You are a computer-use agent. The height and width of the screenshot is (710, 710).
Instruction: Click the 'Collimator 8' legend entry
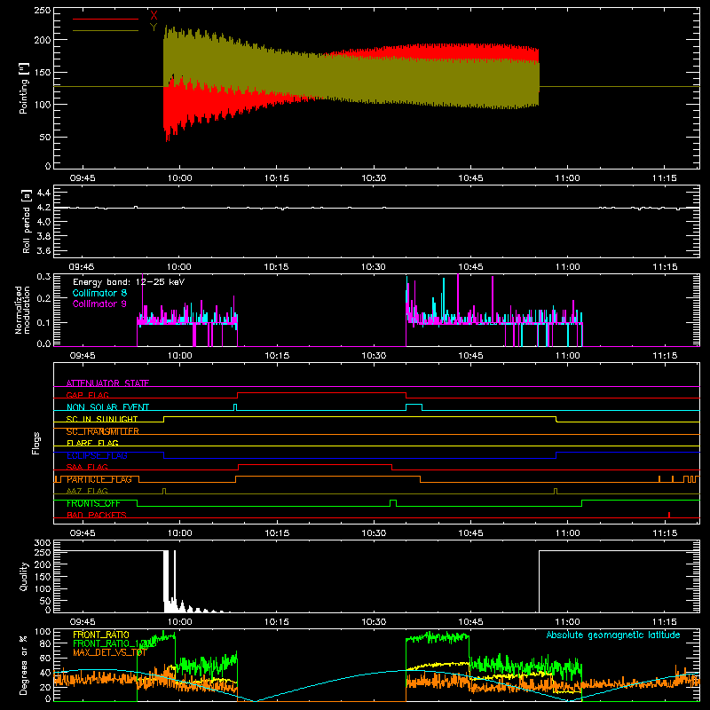click(99, 293)
